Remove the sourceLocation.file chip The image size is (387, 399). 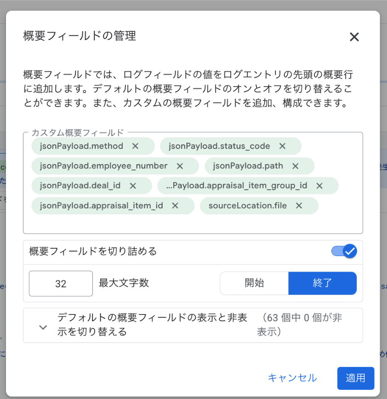299,205
